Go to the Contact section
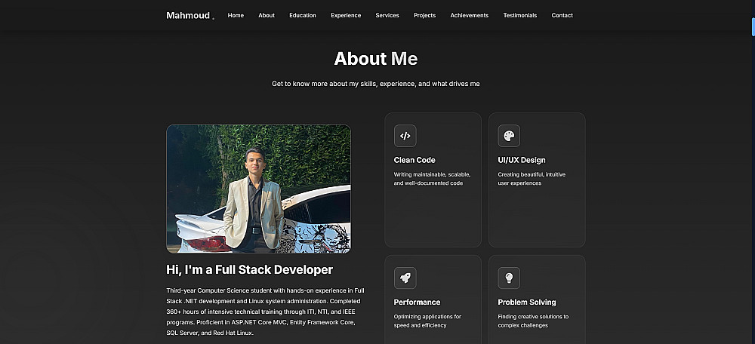The image size is (755, 344). pos(562,15)
